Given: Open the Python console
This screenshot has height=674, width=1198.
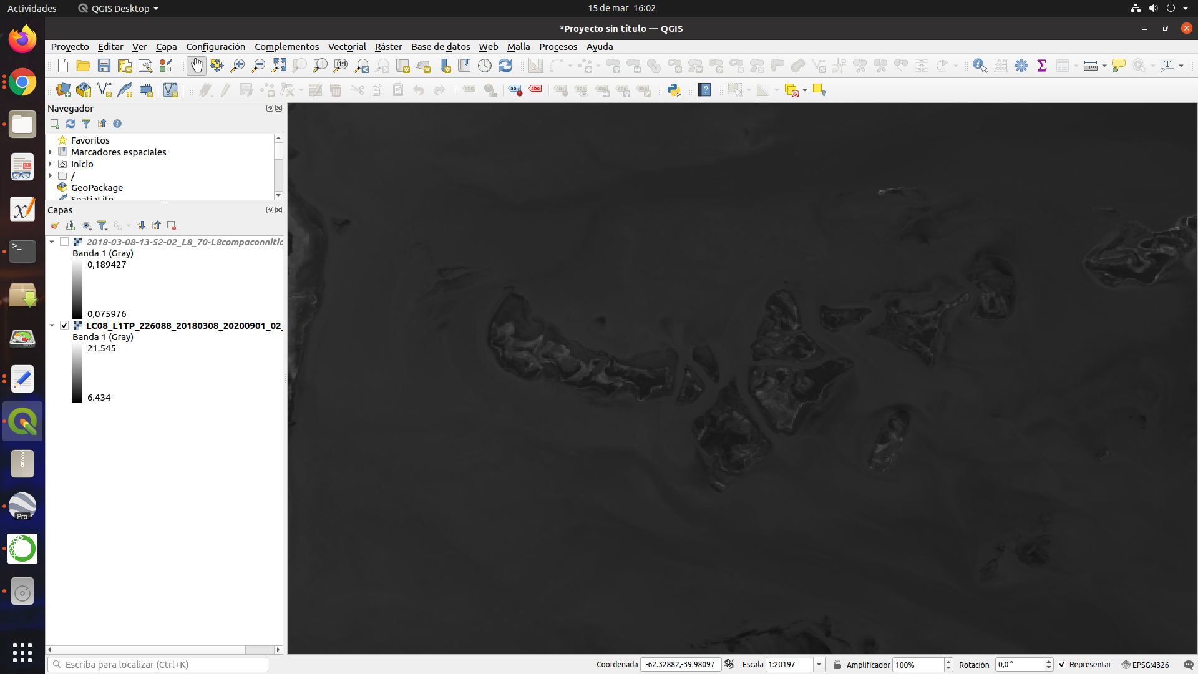Looking at the screenshot, I should [x=674, y=90].
